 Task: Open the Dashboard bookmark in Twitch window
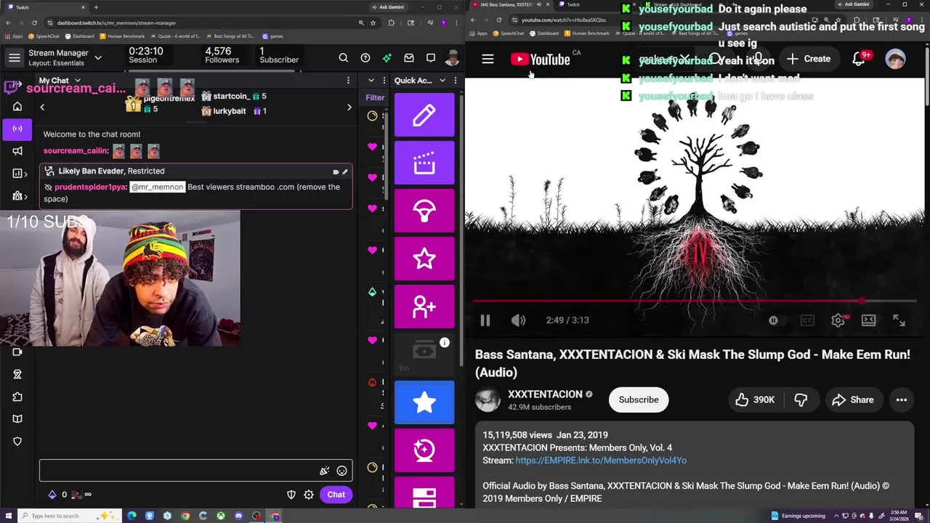tap(79, 36)
